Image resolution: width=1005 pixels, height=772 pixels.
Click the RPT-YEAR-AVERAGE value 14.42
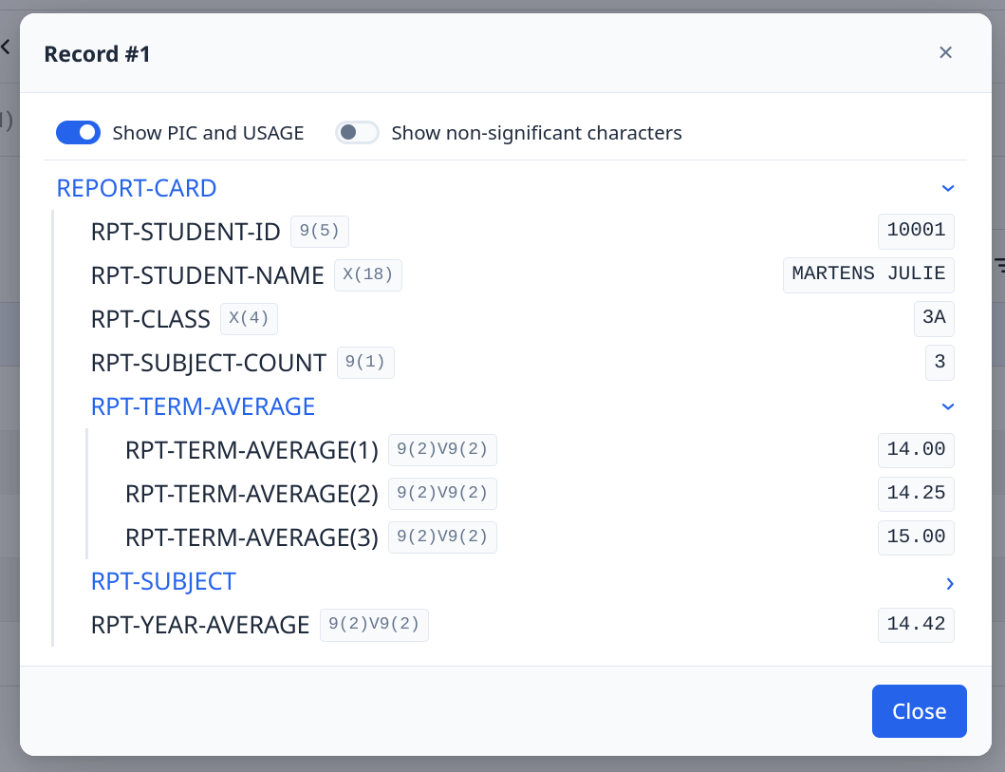click(916, 625)
